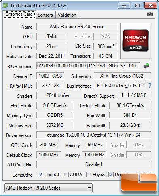Click the Subvendor field XFX Pine Group
This screenshot has height=196, width=159.
(x=122, y=76)
